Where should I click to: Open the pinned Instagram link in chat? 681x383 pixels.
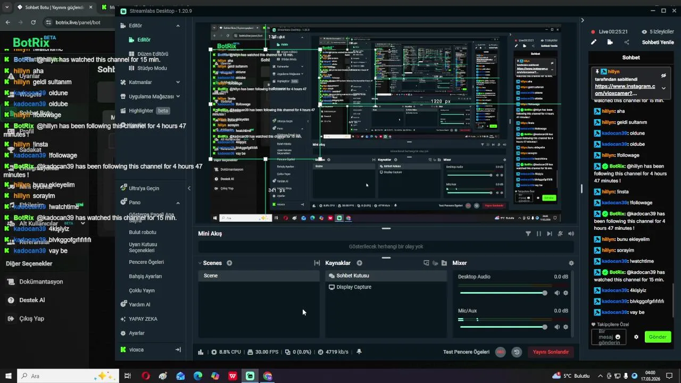(625, 90)
